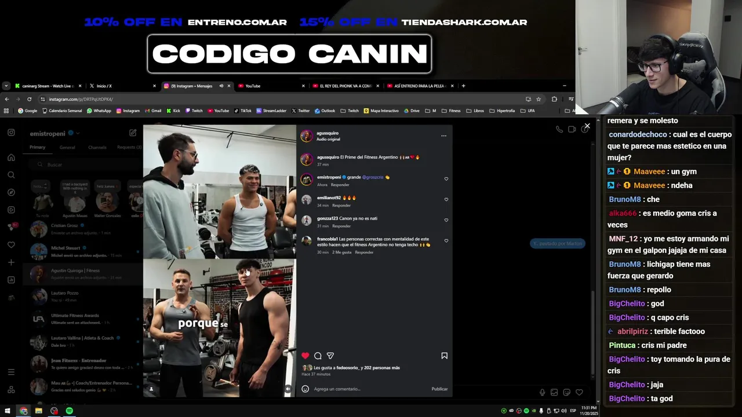
Task: Open Reels icon in Instagram sidebar
Action: (11, 210)
